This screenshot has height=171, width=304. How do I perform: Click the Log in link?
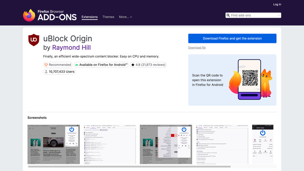point(277,4)
